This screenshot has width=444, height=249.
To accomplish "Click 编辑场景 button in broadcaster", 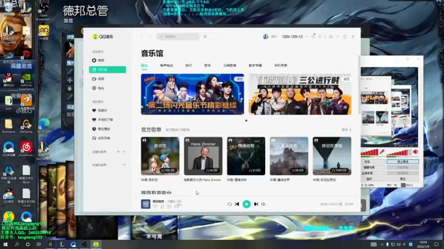I will coord(373,168).
